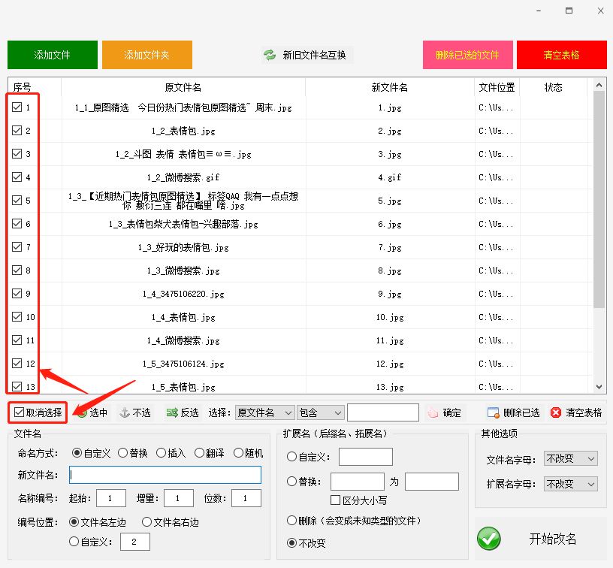Select the 文件名右边 numbering position option

point(147,521)
